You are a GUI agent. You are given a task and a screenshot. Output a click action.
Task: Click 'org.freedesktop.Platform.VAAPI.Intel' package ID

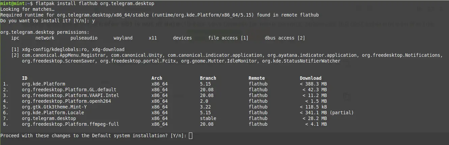(x=71, y=95)
